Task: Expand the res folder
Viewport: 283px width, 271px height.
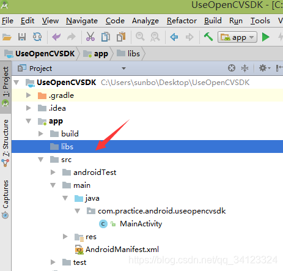Action: point(65,237)
